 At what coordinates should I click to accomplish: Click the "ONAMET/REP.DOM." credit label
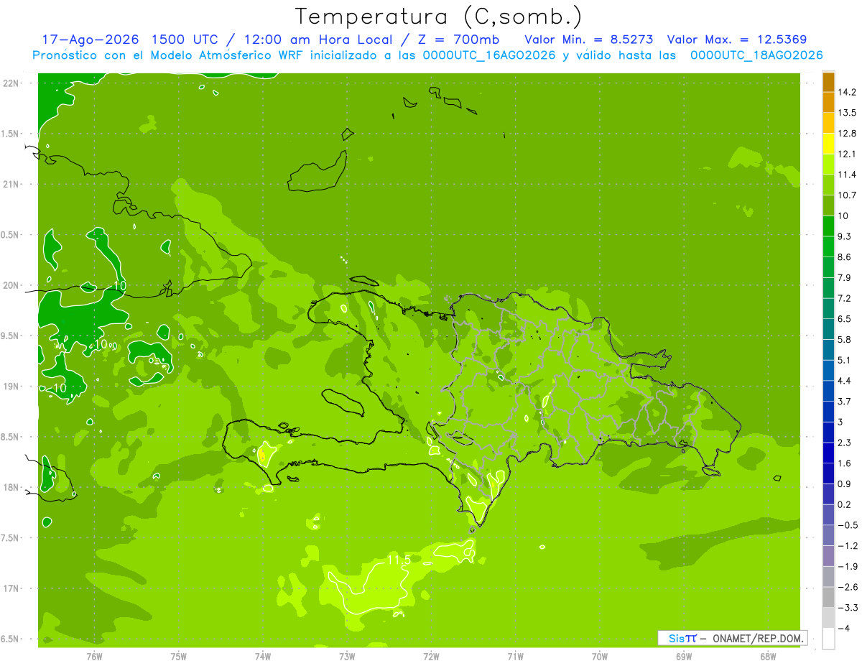(x=759, y=638)
